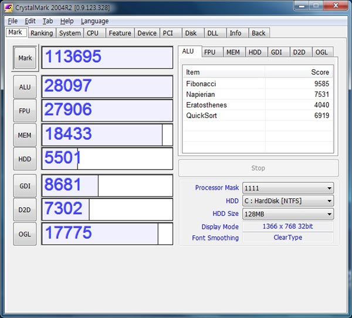Select the Fibonacci row

click(258, 84)
